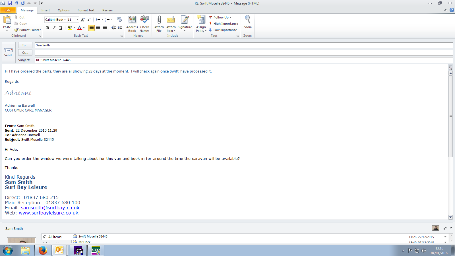455x256 pixels.
Task: Open the text highlight color picker arrow
Action: pyautogui.click(x=75, y=28)
